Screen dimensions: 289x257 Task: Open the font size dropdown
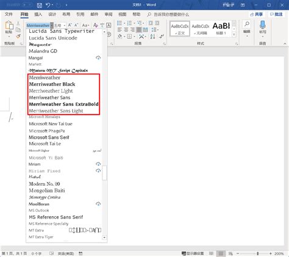pos(65,26)
